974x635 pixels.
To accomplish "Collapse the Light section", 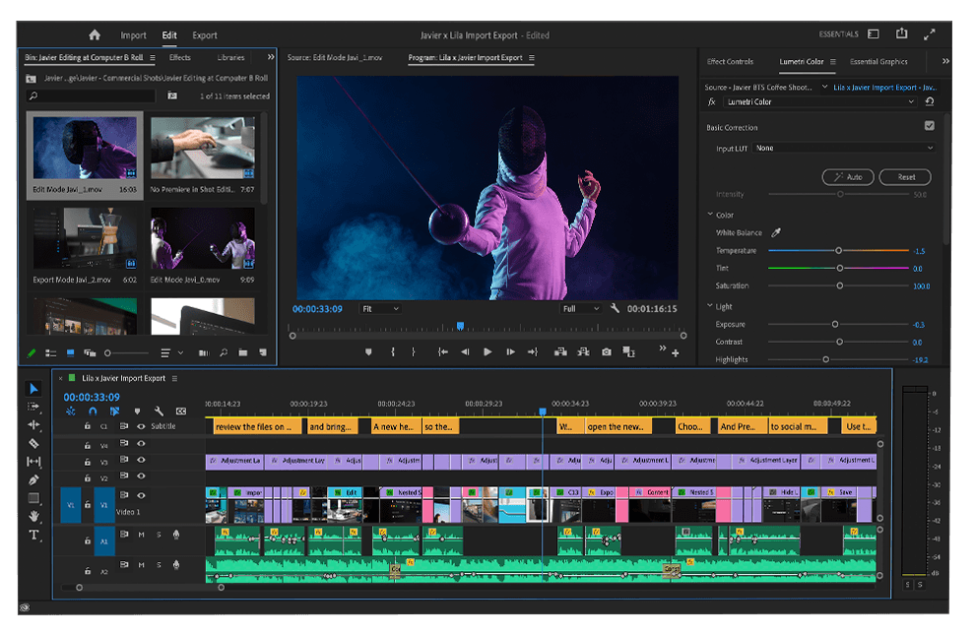I will point(709,307).
